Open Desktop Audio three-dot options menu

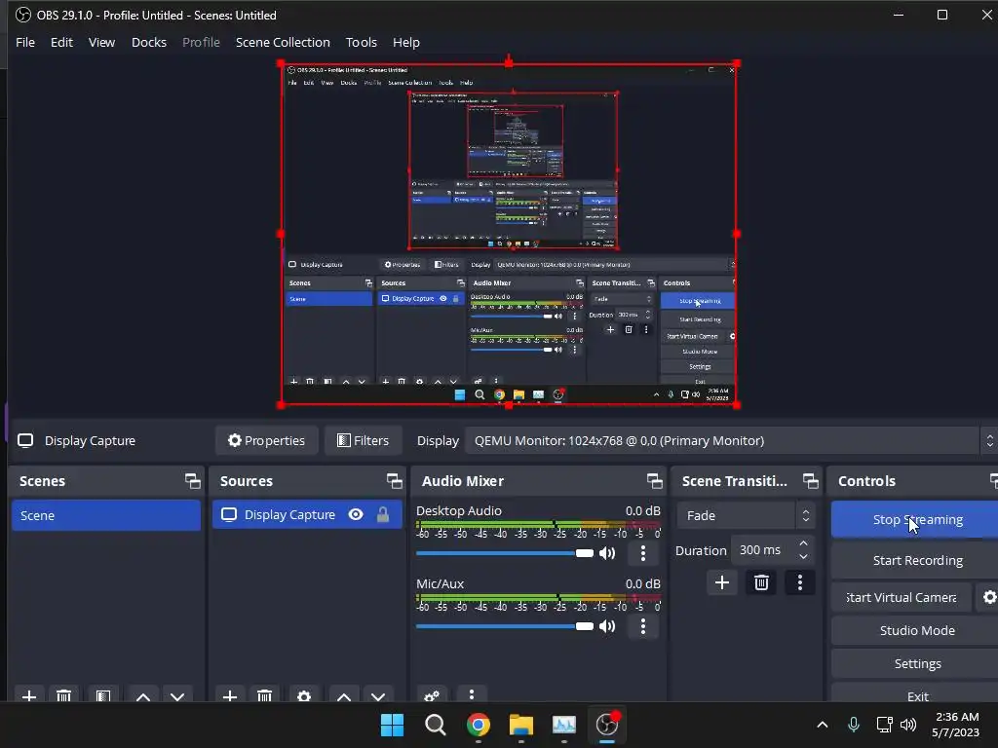pos(643,553)
